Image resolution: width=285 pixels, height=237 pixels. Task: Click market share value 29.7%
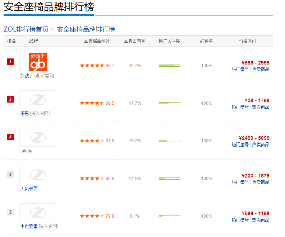(135, 66)
